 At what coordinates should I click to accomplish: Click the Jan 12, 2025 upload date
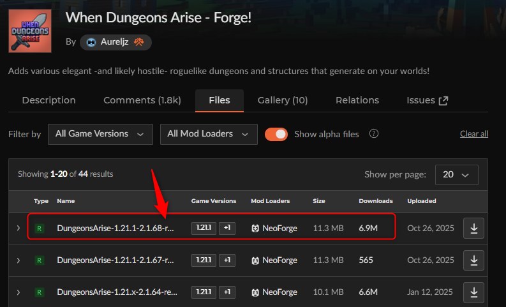tap(430, 292)
